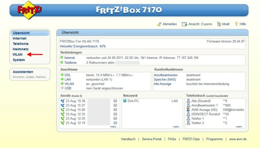Viewport: 260px width, 148px height.
Task: Open the FAQs footer link
Action: pyautogui.click(x=172, y=139)
